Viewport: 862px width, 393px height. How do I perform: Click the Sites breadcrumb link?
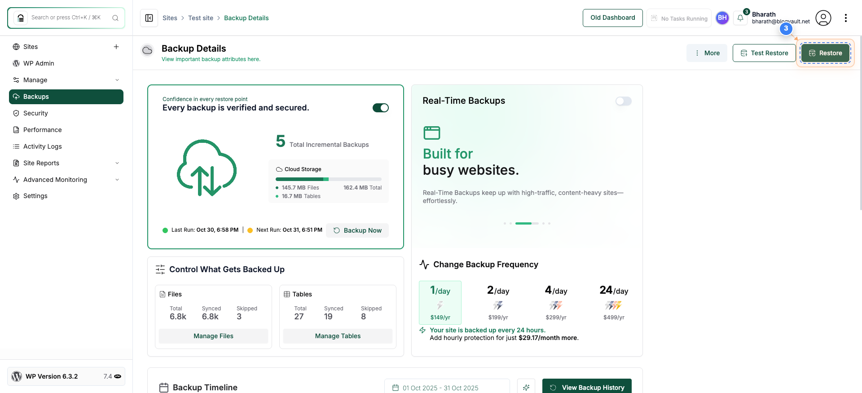170,18
